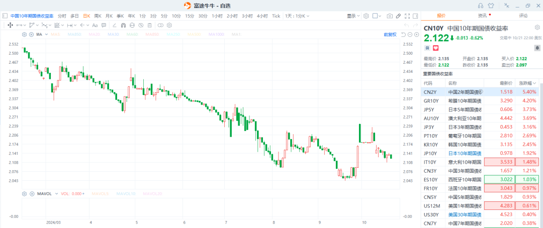Sort the list by 涨跌幅 column header

[528, 83]
